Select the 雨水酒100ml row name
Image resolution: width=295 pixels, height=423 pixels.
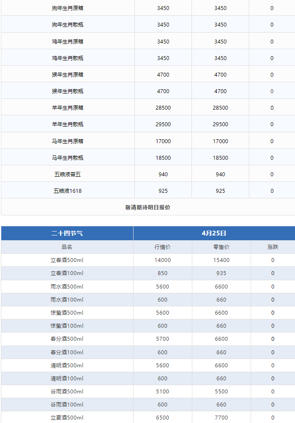67,300
